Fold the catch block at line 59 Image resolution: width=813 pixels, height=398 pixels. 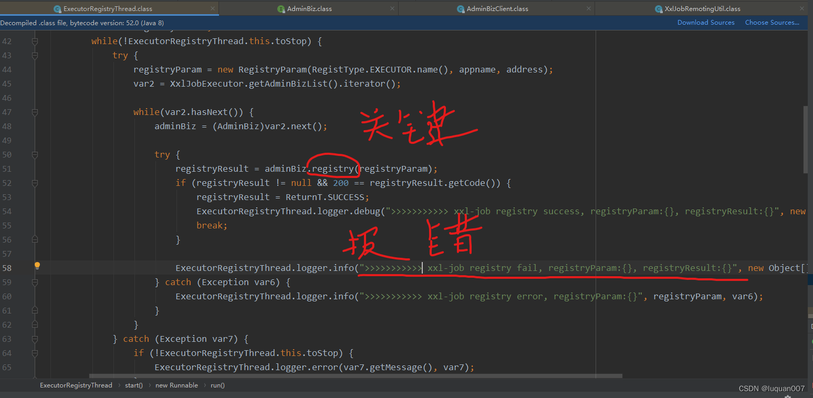35,282
